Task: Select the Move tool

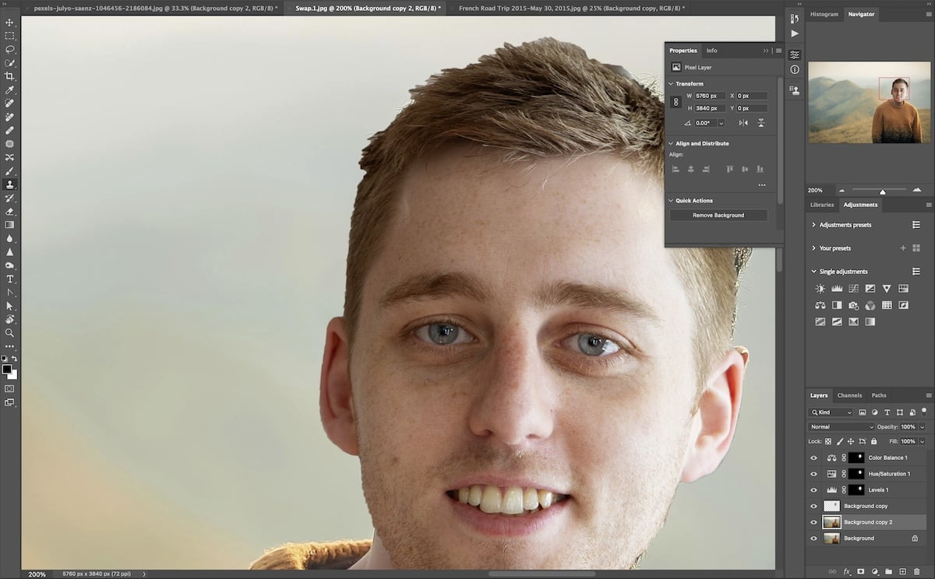Action: pos(10,23)
